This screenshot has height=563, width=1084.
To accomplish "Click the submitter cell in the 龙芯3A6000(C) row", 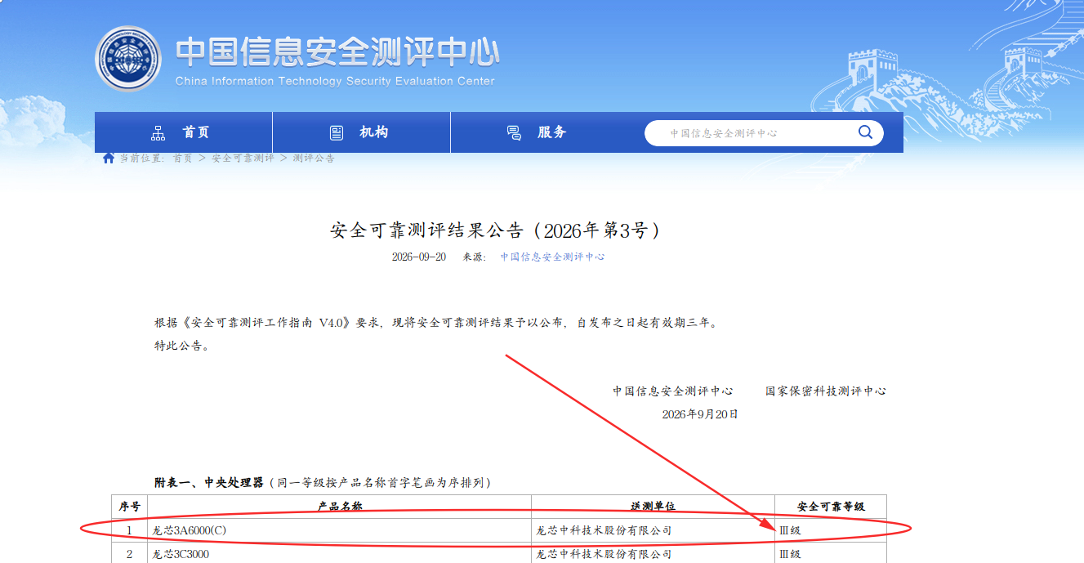I will (654, 530).
